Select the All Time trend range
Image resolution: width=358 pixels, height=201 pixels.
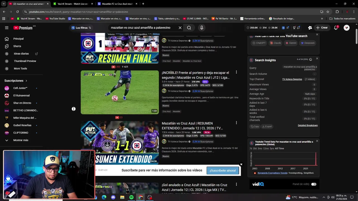point(279,149)
